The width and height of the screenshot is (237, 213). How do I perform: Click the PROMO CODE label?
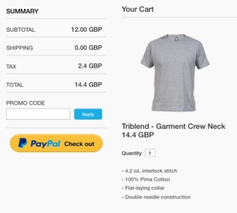coord(25,103)
